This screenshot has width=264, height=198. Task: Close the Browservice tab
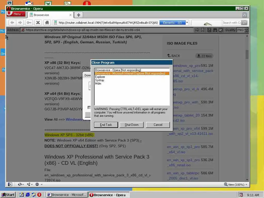click(x=70, y=15)
